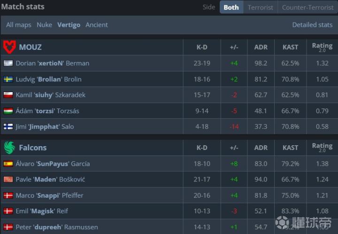Switch to the Nuke map tab
The image size is (338, 234).
pyautogui.click(x=44, y=24)
